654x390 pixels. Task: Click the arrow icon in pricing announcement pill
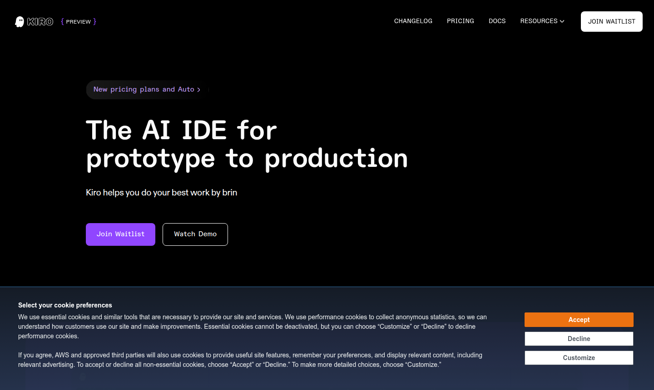pyautogui.click(x=198, y=90)
